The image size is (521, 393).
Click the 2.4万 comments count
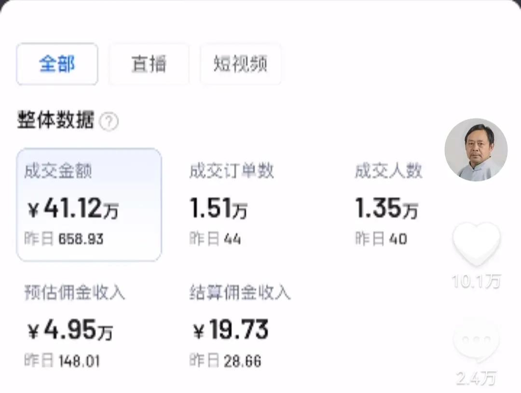476,379
